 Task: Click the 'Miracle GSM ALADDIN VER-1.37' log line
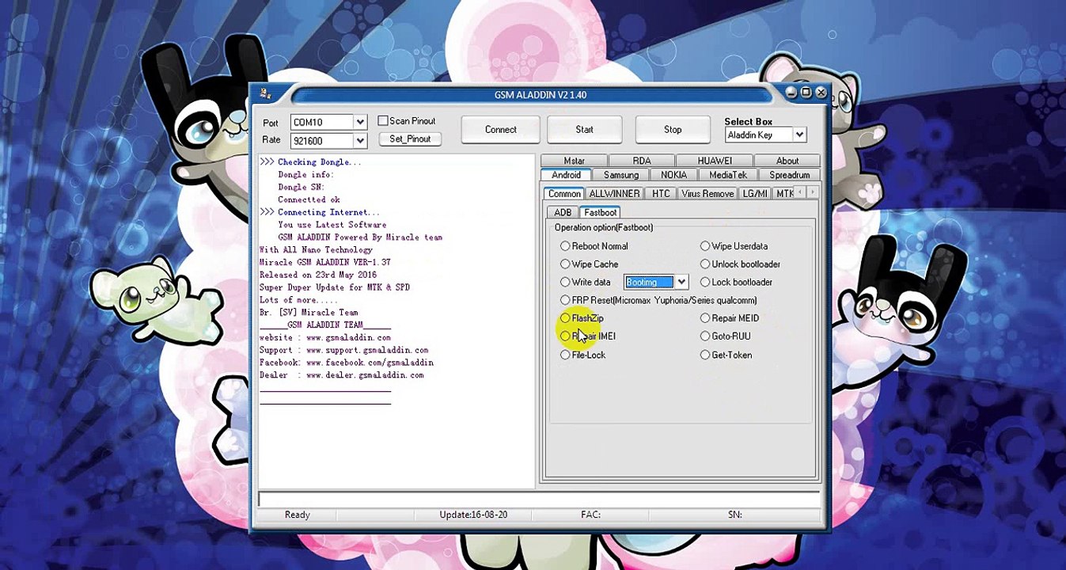coord(325,262)
